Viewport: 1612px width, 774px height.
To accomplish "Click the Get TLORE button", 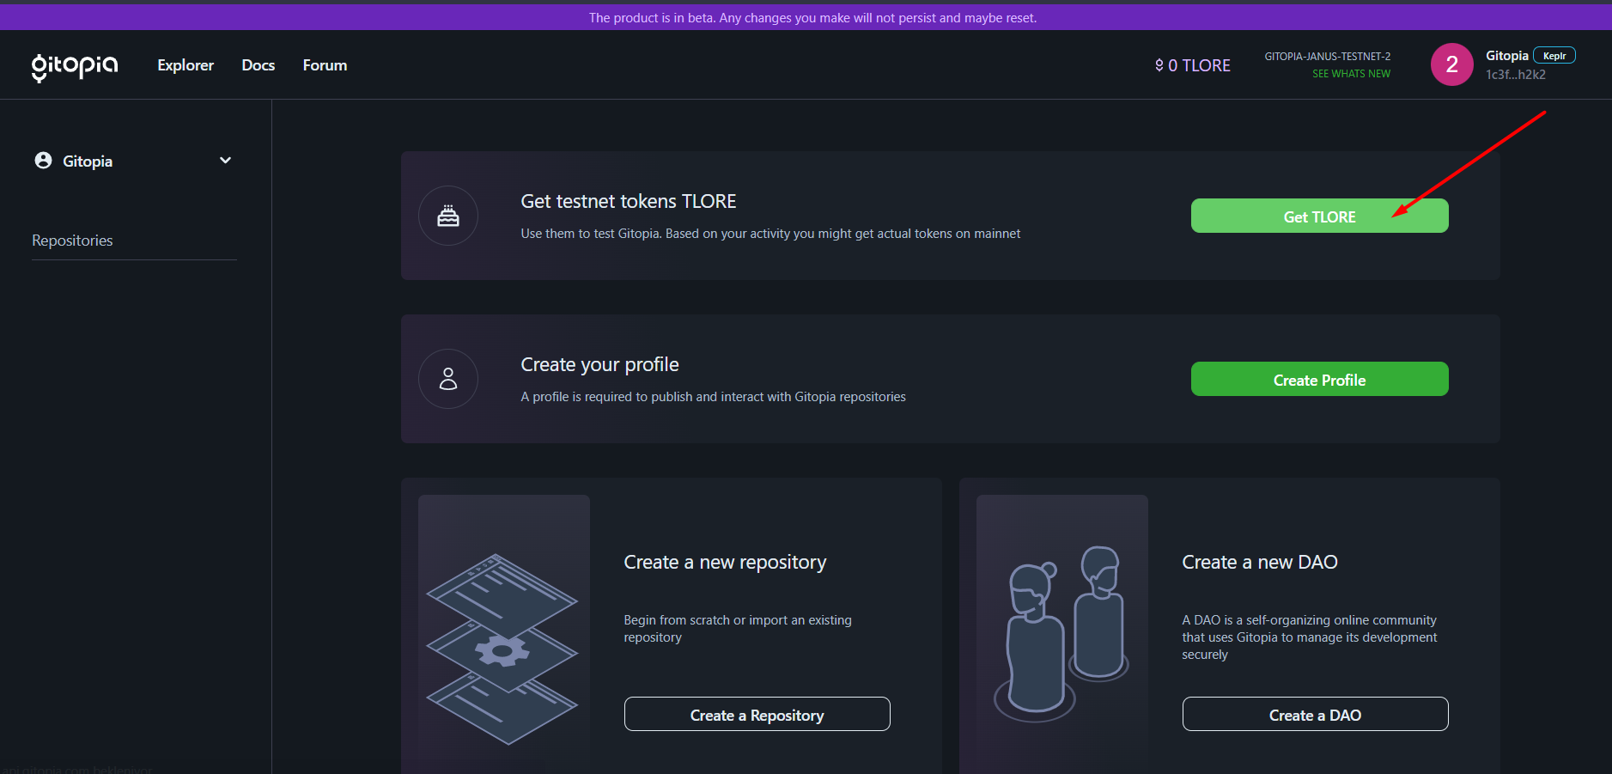I will coord(1319,216).
